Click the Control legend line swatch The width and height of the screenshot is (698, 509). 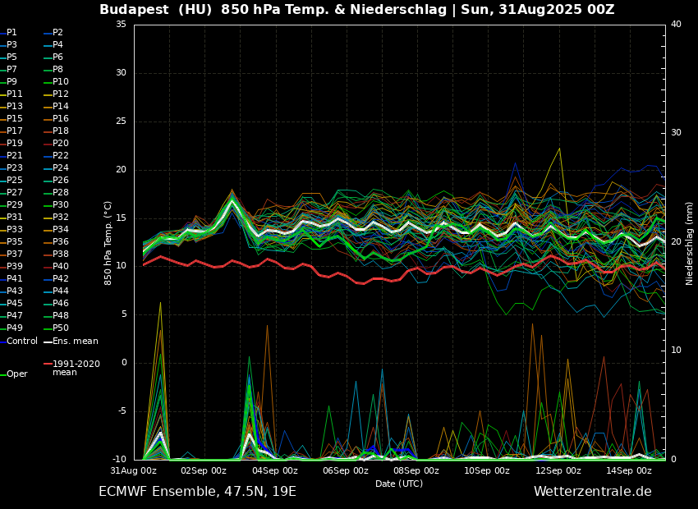click(2, 342)
